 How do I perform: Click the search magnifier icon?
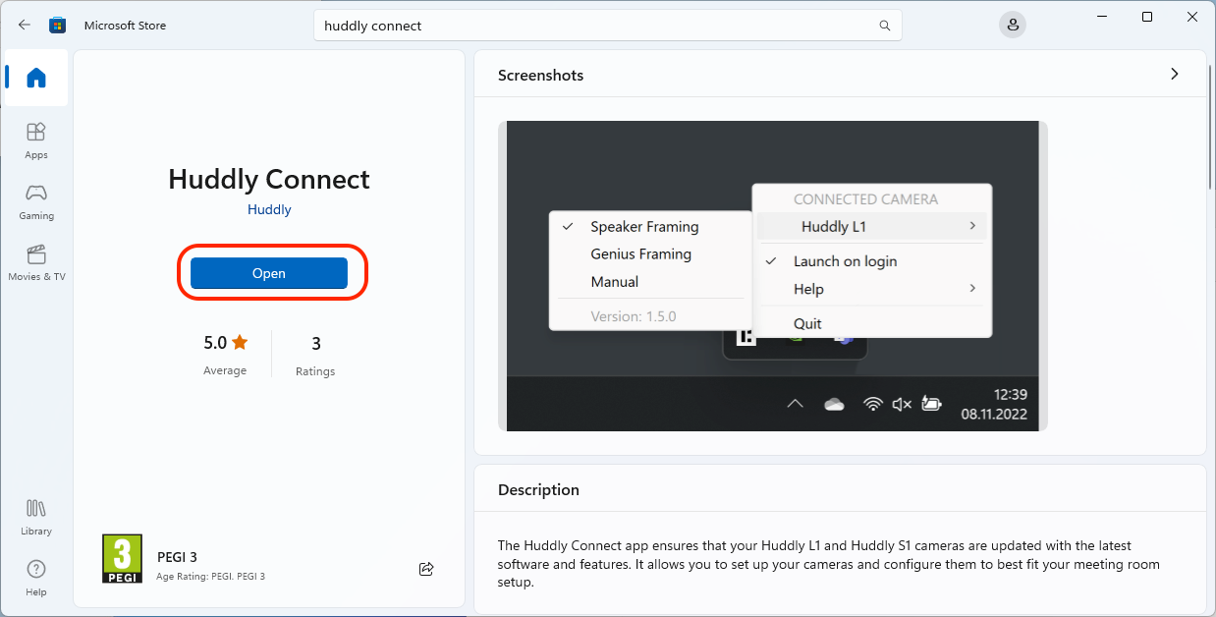[x=885, y=26]
